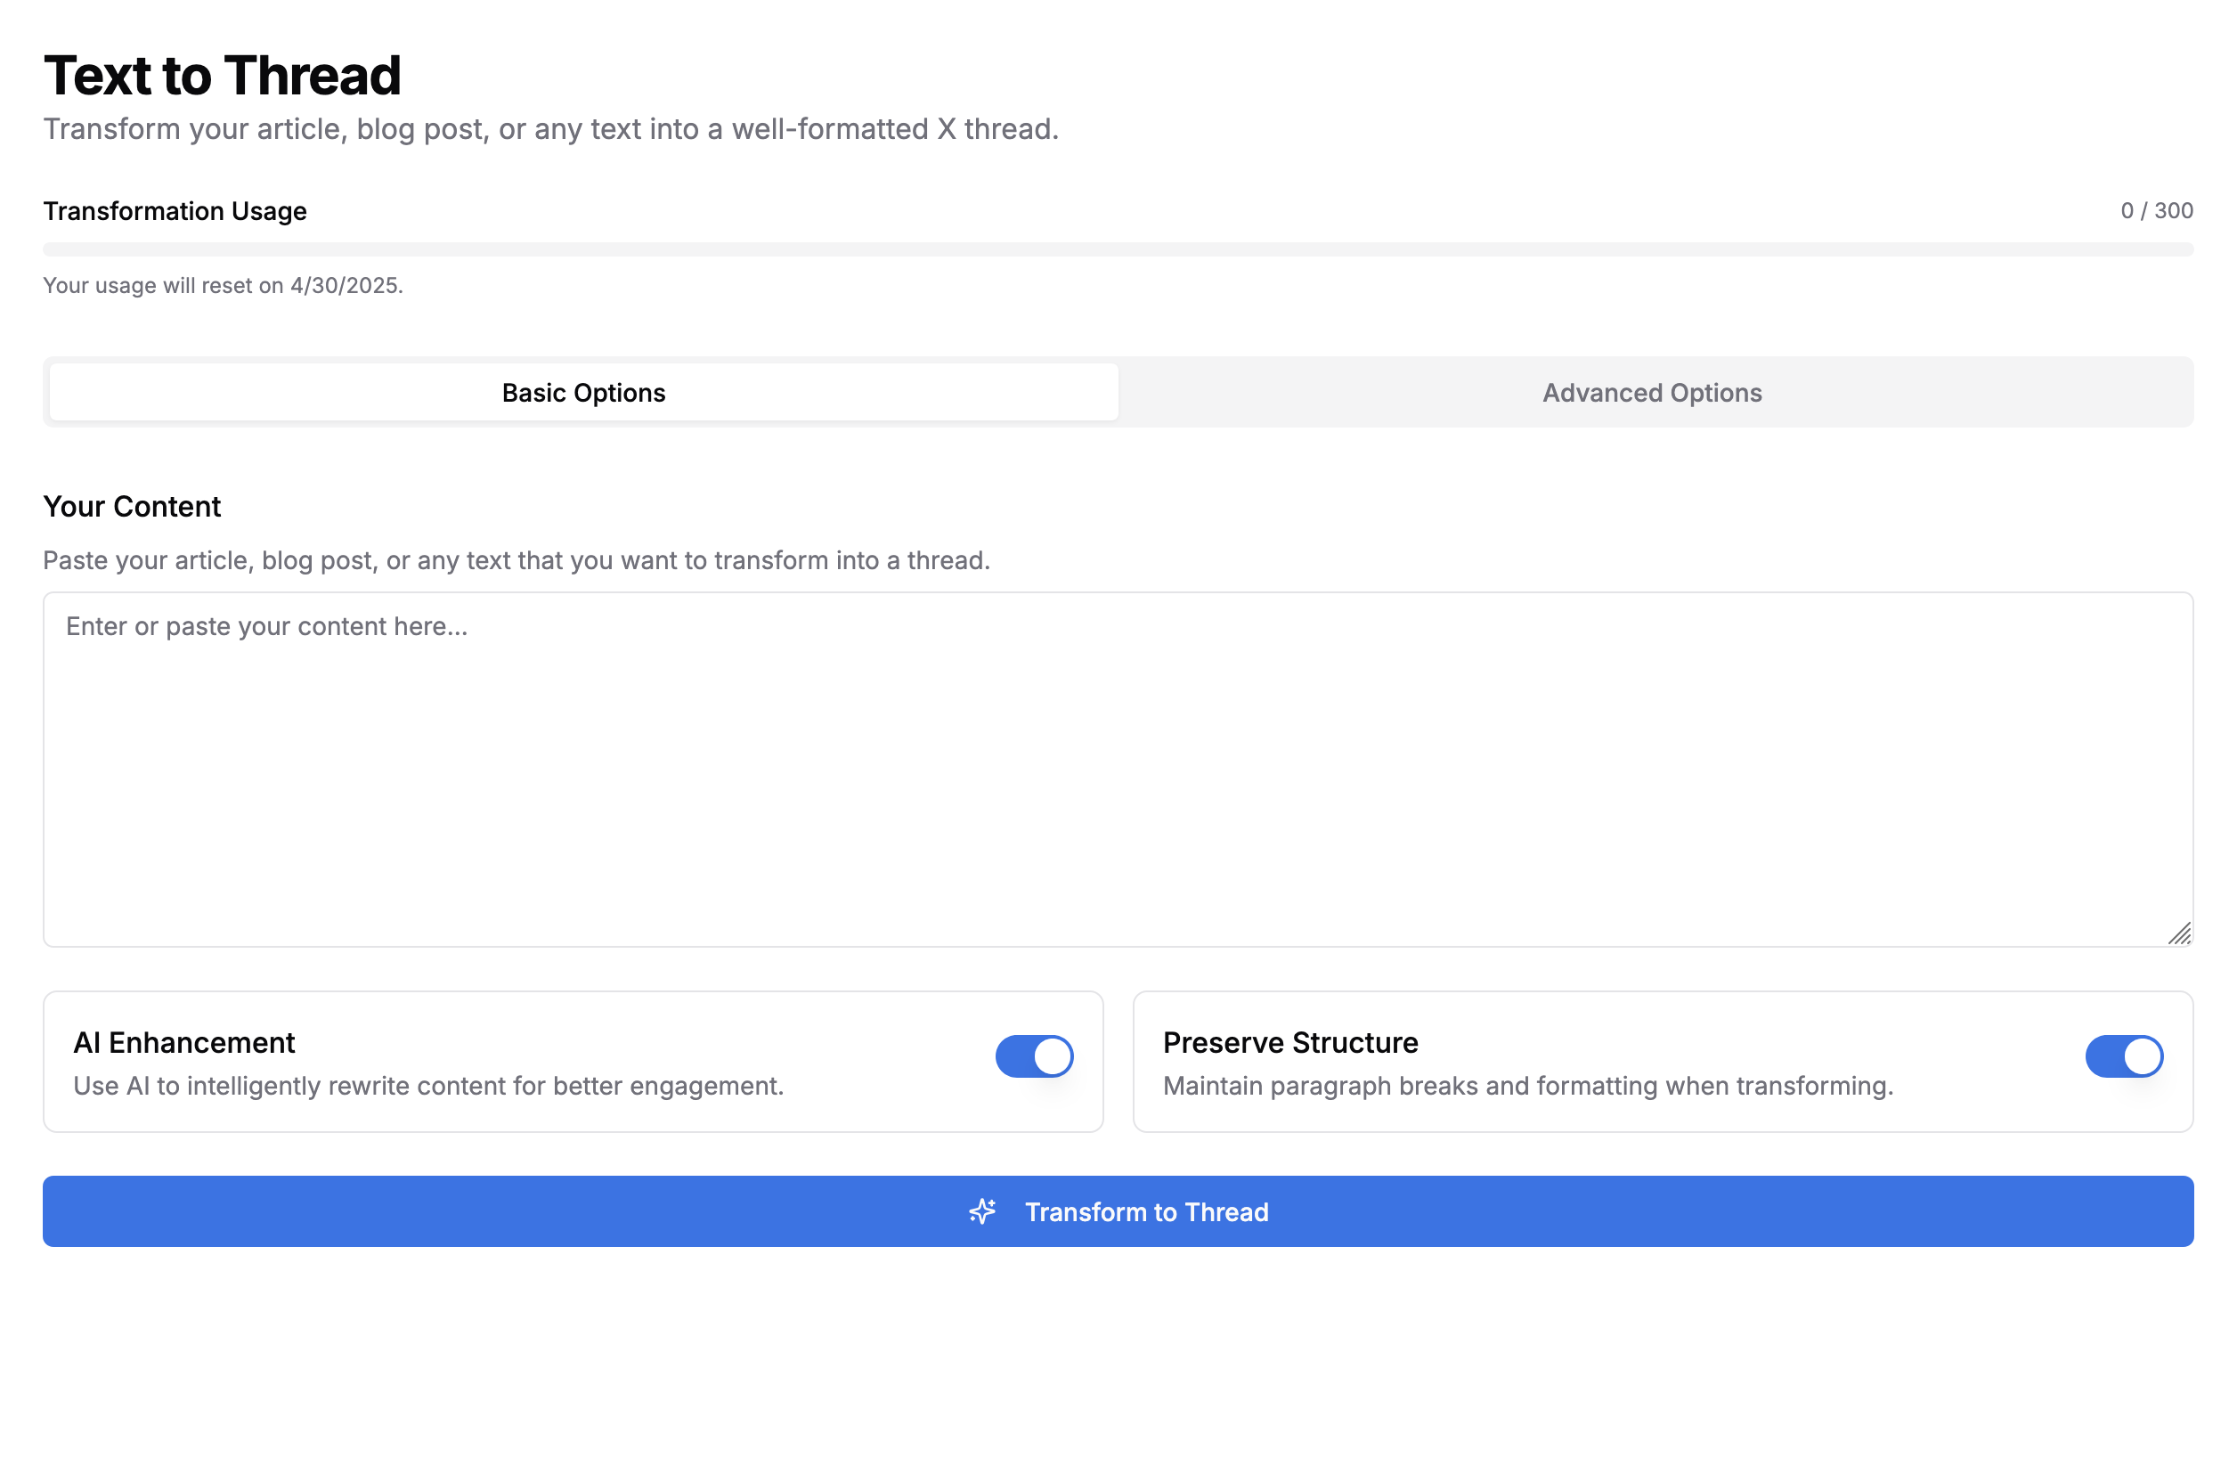This screenshot has width=2237, height=1475.
Task: Click the sparkle icon on Transform button
Action: (x=981, y=1210)
